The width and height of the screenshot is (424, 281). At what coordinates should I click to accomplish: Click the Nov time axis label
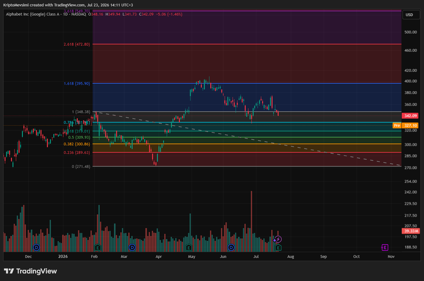[x=391, y=257]
